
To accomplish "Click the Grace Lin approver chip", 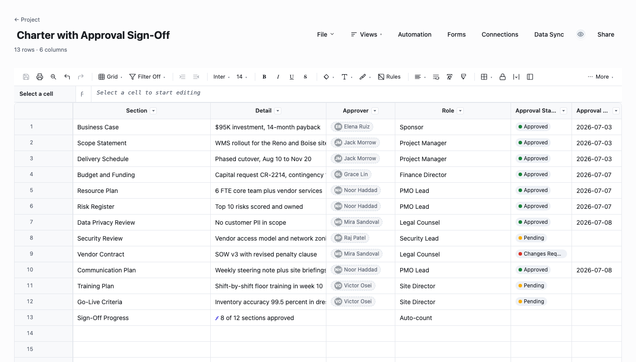I will [351, 174].
